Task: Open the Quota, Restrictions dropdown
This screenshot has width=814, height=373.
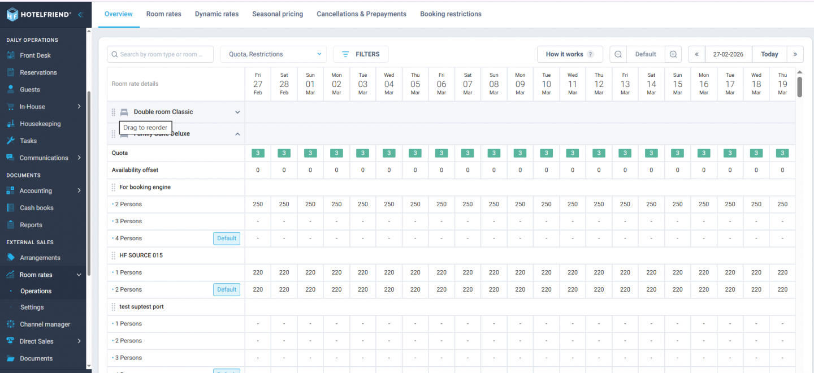Action: click(x=273, y=54)
